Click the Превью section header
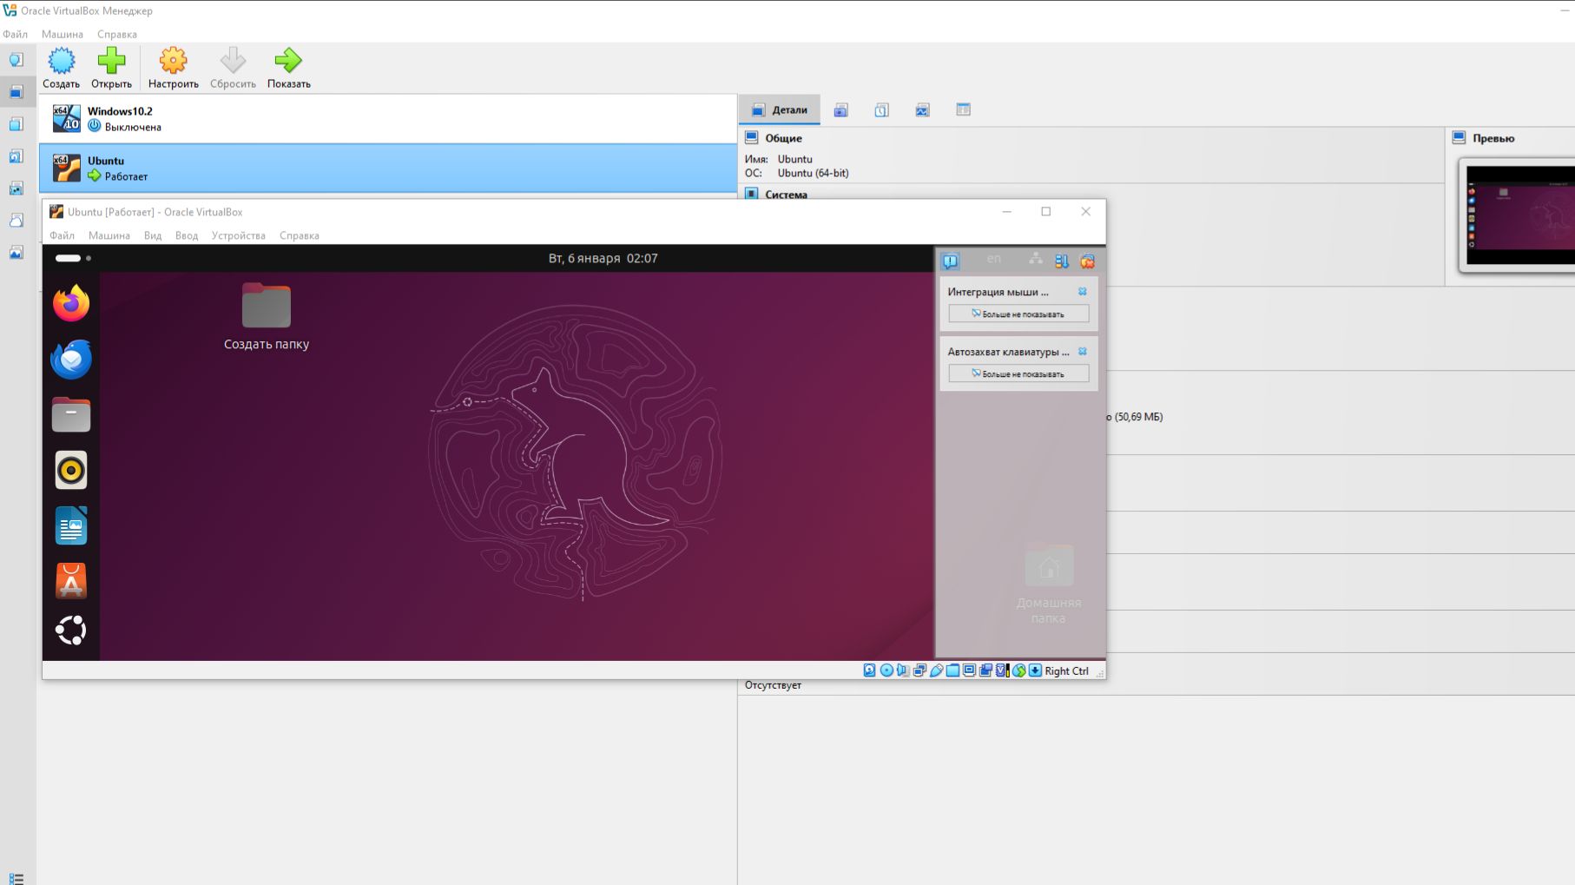1575x885 pixels. 1493,138
